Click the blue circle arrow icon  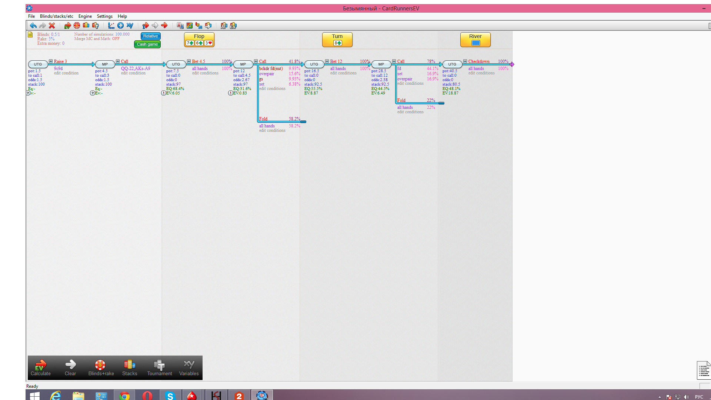tap(120, 26)
